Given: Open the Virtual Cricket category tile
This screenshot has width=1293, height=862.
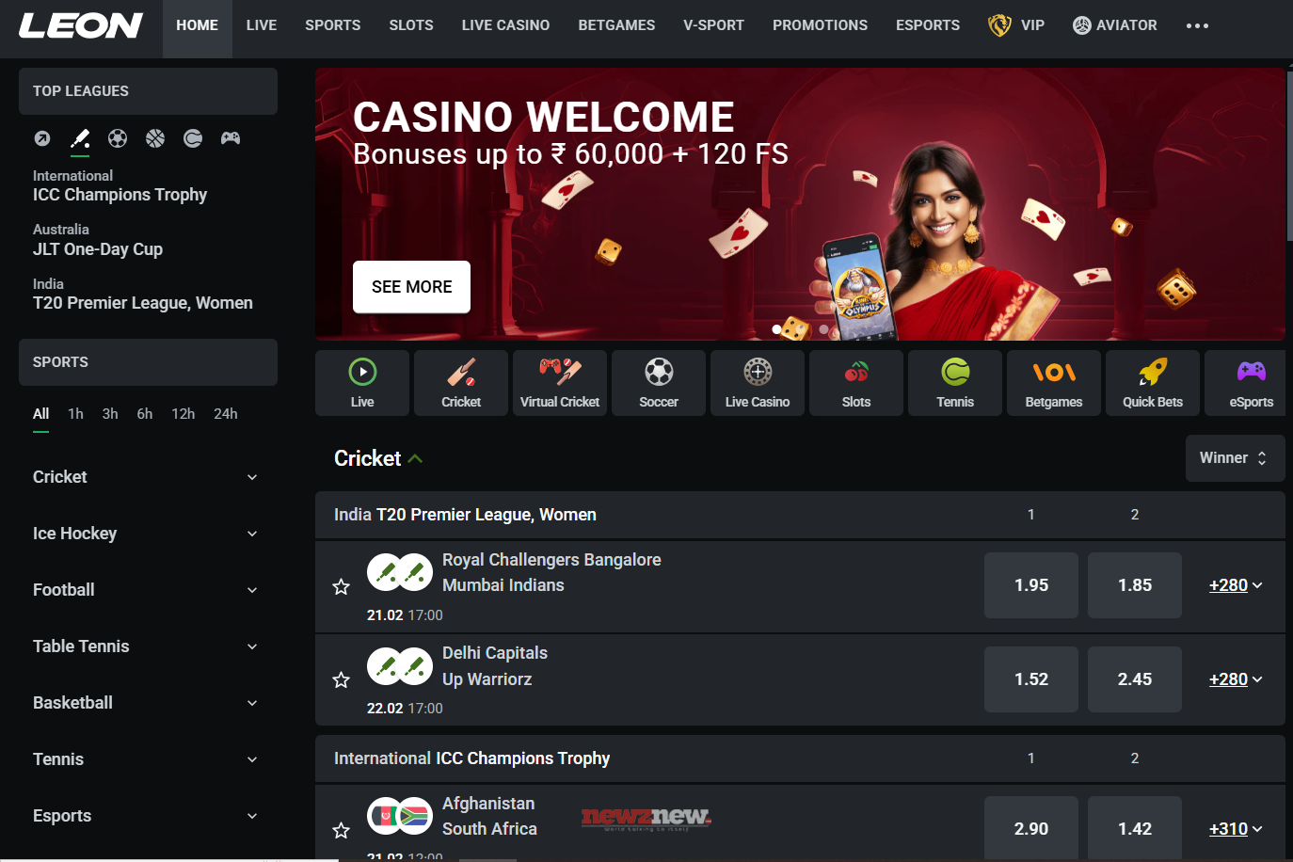Looking at the screenshot, I should click(560, 383).
